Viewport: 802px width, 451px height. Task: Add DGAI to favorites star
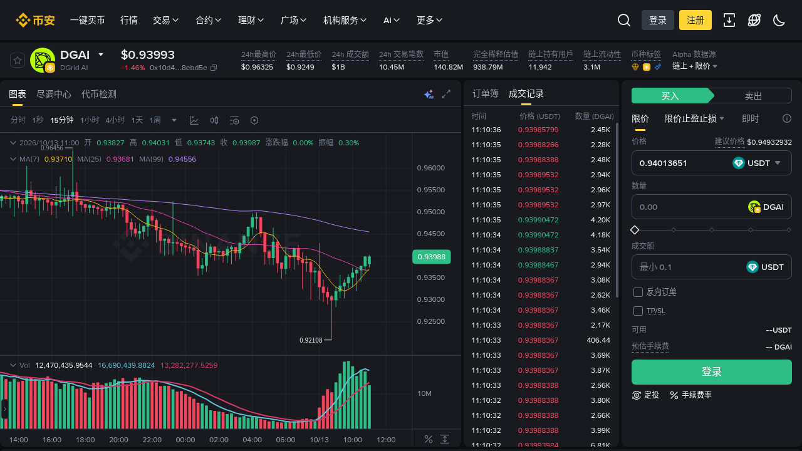point(18,60)
